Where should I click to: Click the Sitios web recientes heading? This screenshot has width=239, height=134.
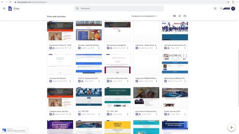point(56,16)
